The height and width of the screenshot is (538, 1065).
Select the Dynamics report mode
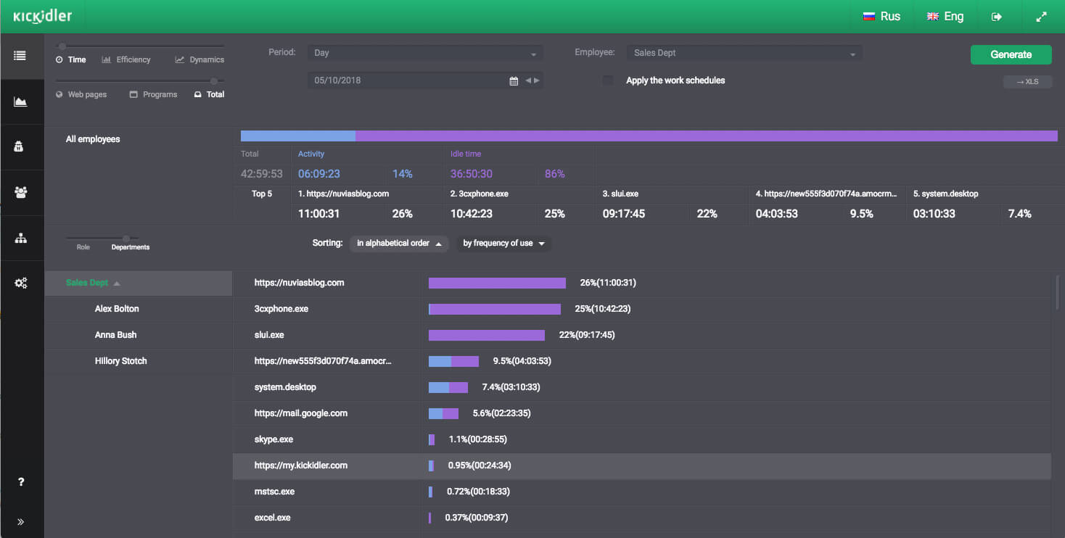200,59
